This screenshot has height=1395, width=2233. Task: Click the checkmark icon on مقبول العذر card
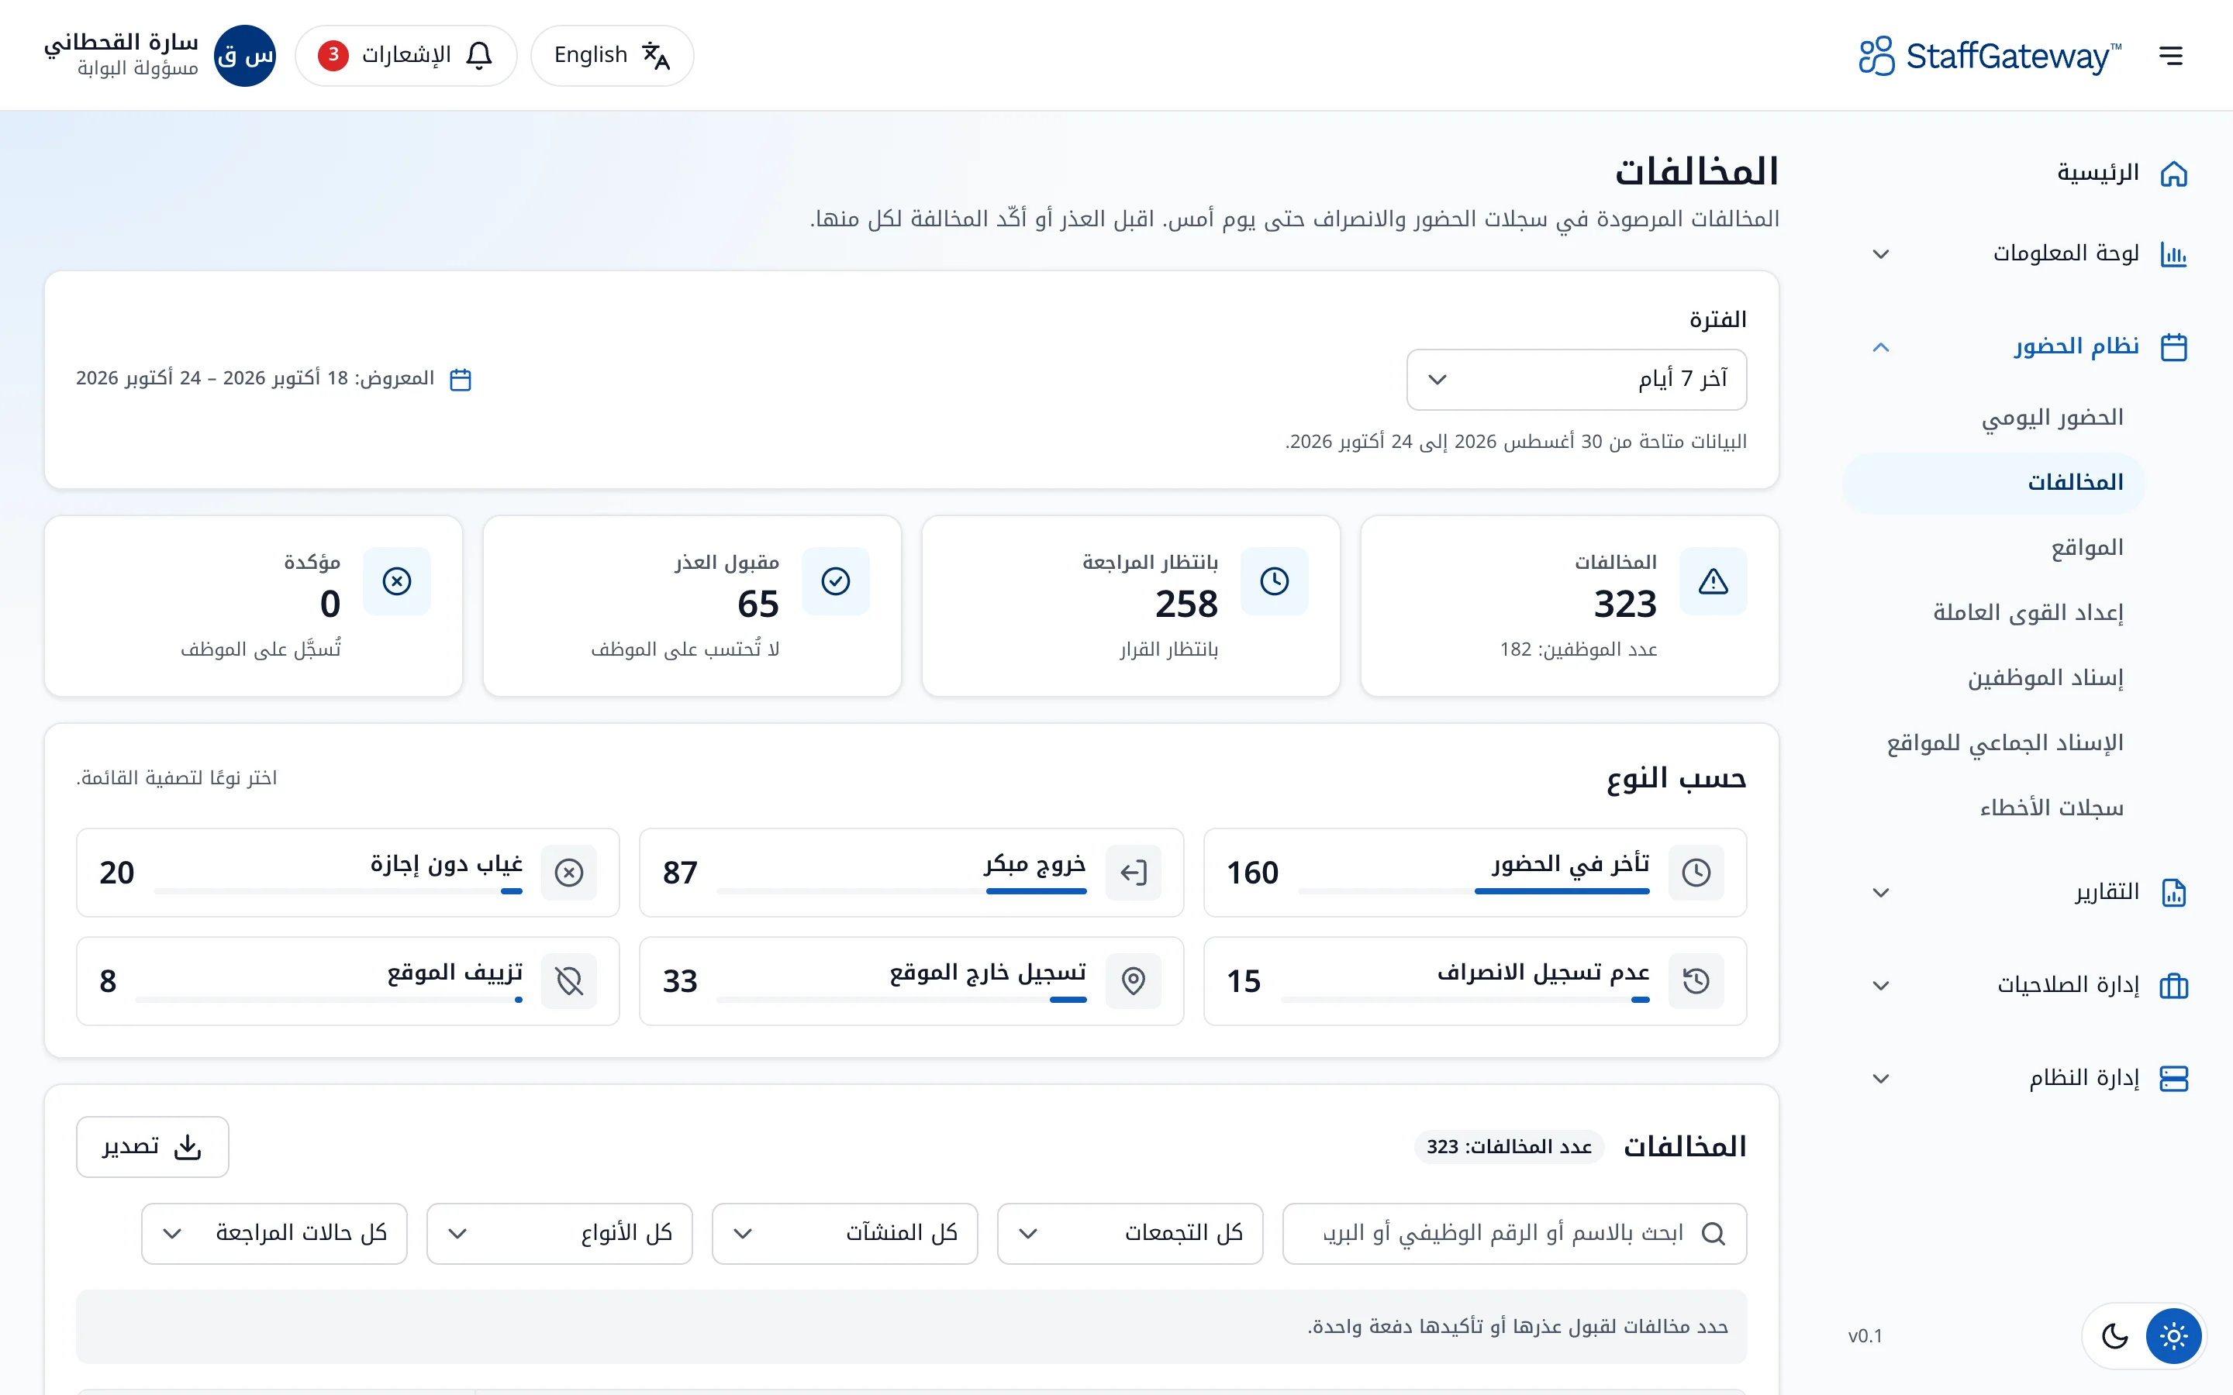point(836,581)
